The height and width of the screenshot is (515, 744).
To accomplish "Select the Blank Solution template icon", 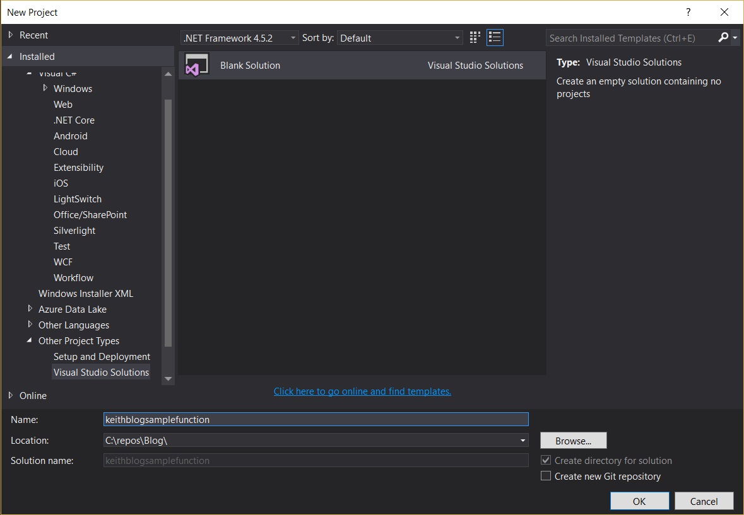I will click(x=196, y=65).
